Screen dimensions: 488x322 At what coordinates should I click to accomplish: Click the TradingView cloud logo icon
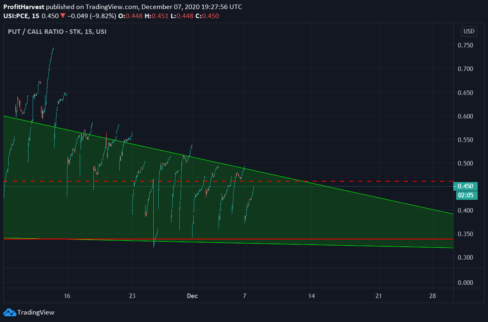(10, 313)
